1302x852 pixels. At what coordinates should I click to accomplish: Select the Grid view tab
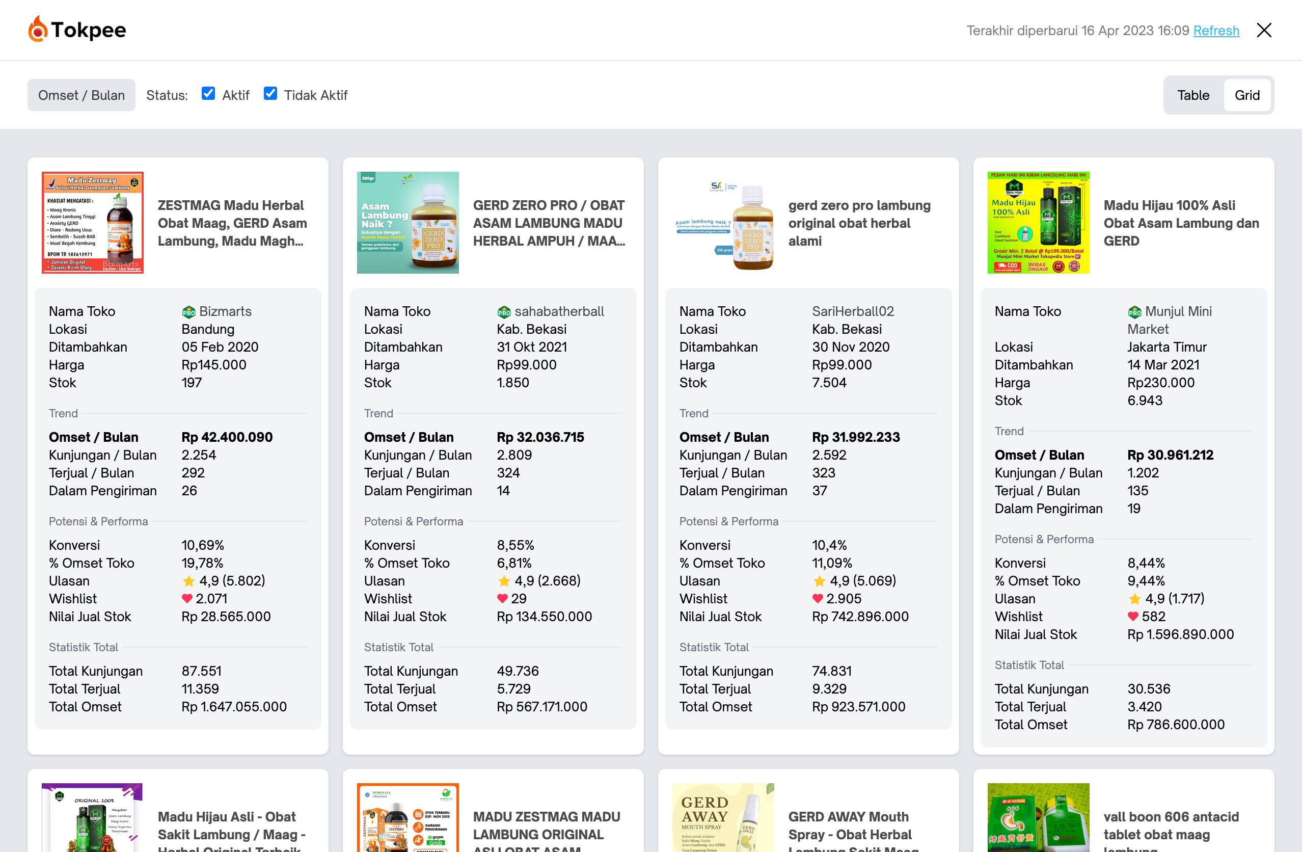[1248, 95]
